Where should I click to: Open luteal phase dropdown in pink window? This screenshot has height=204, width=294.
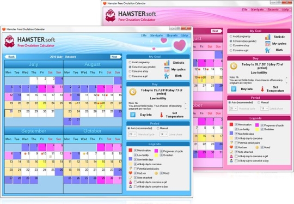[265, 109]
